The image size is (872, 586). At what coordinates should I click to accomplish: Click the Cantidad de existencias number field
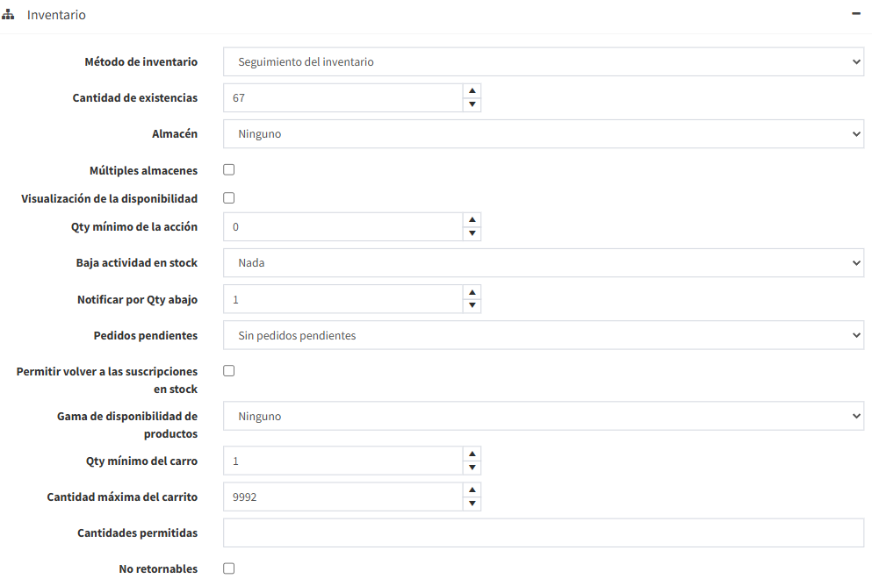(342, 98)
